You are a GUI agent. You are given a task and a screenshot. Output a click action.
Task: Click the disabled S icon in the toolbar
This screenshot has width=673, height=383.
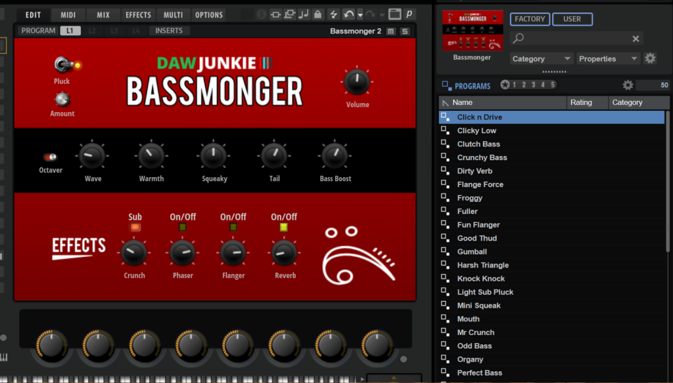click(x=262, y=14)
